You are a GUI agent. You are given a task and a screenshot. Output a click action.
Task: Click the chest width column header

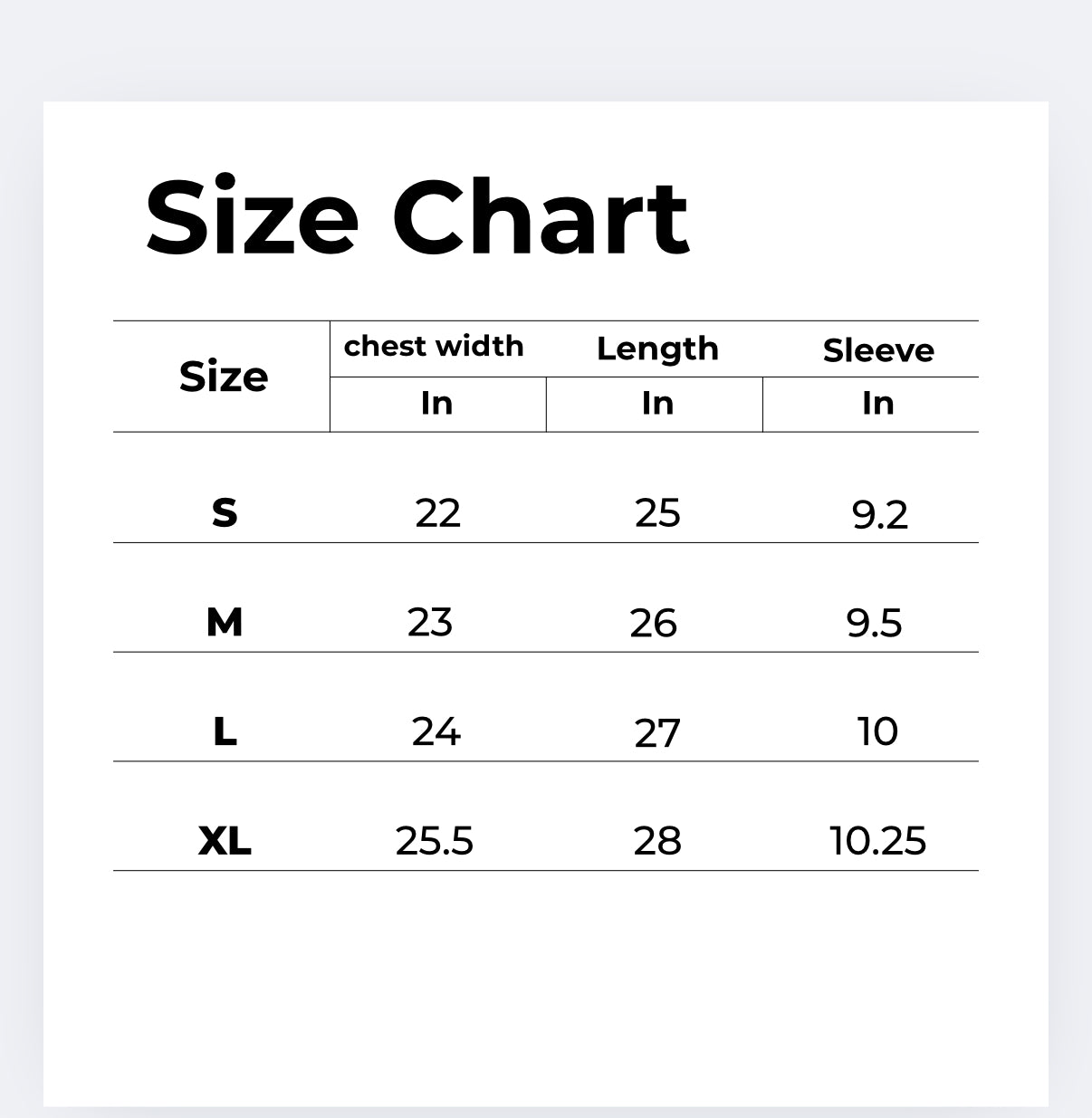pos(434,347)
